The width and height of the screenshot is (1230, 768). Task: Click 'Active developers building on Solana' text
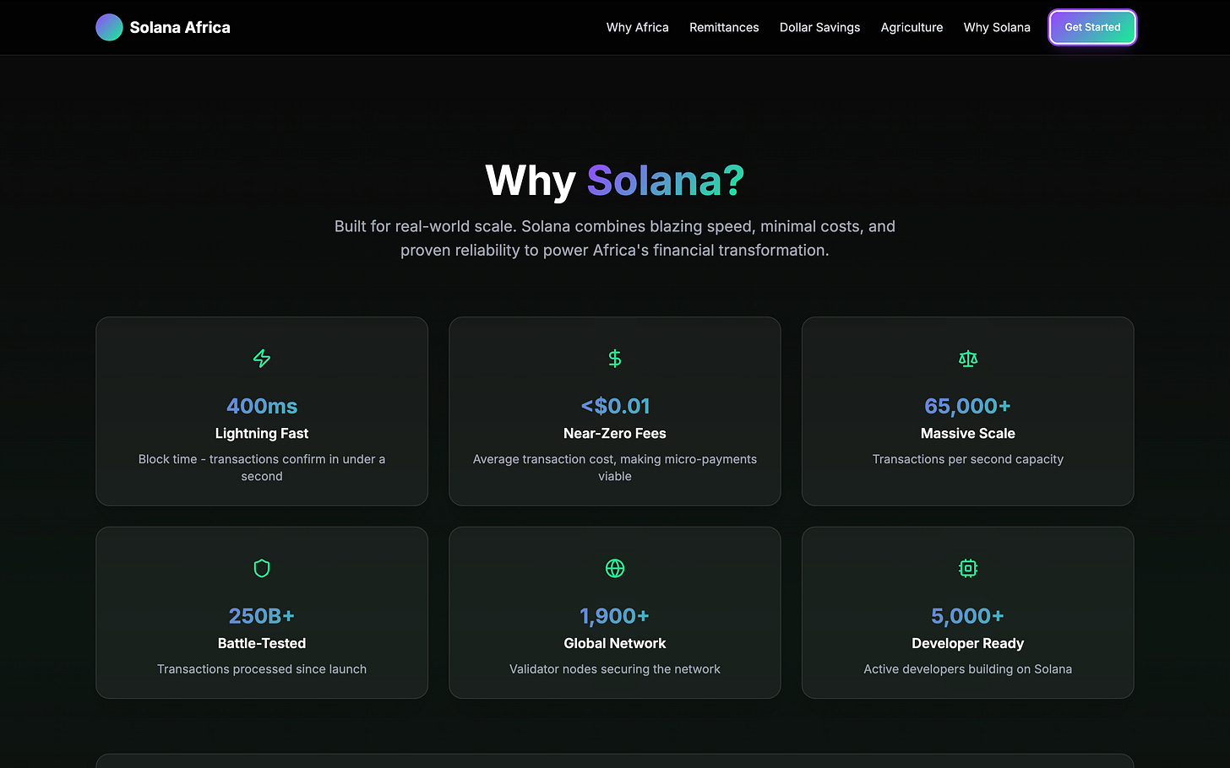[x=968, y=669]
